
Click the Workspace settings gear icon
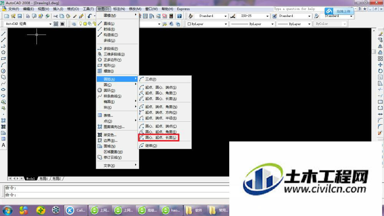tap(56, 24)
